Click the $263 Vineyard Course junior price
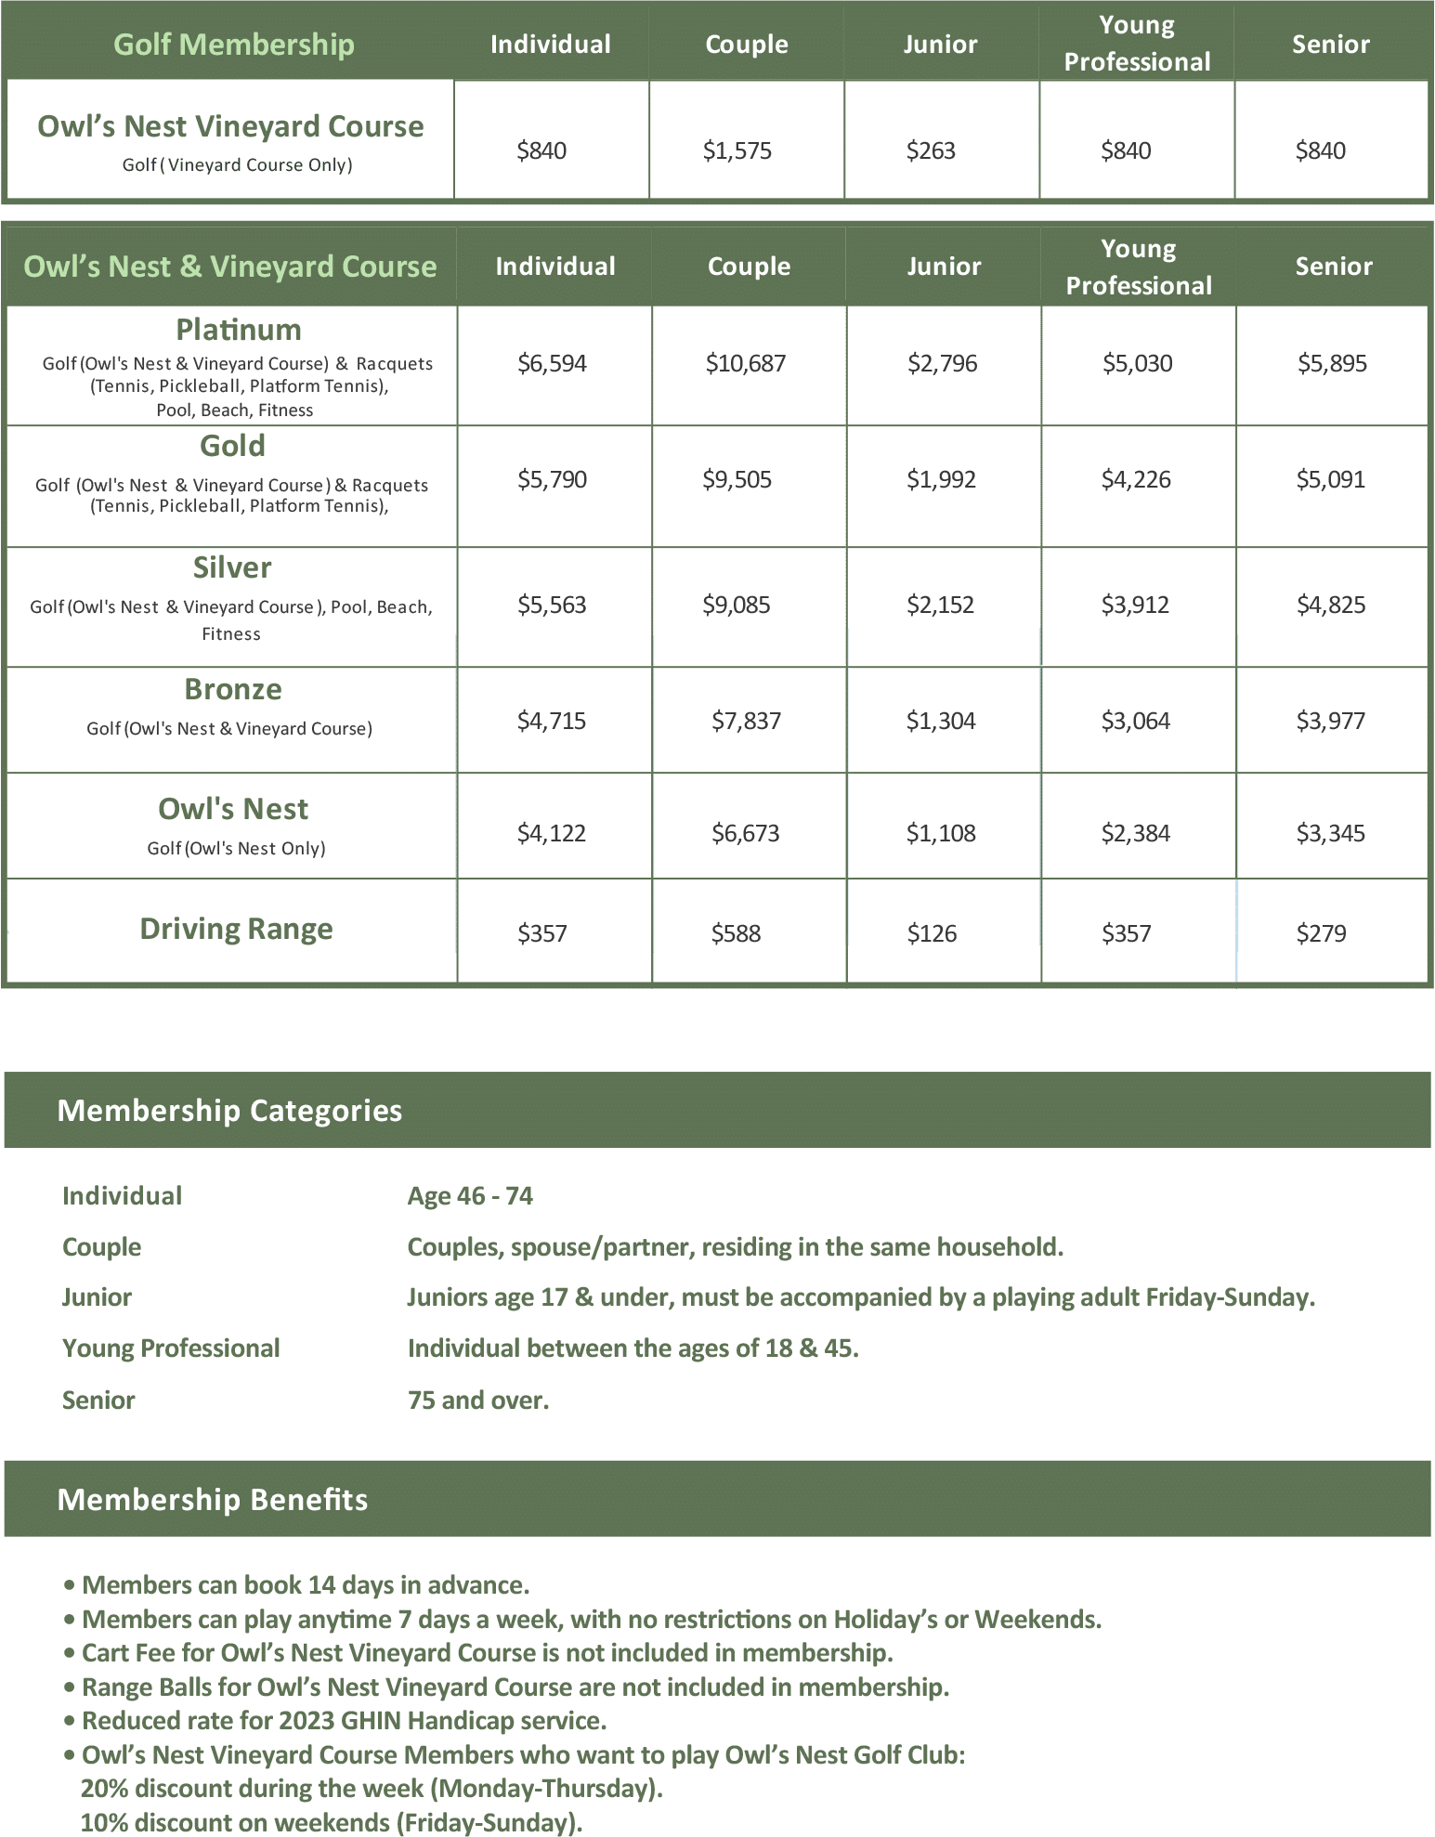This screenshot has width=1435, height=1837. [x=931, y=150]
